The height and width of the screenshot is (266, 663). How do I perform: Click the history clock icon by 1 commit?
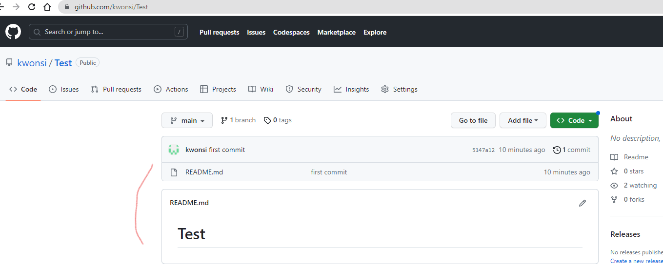[557, 150]
